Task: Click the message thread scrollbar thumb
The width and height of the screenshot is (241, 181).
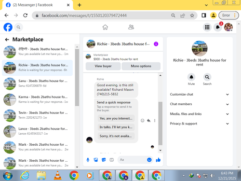Action: (160, 124)
